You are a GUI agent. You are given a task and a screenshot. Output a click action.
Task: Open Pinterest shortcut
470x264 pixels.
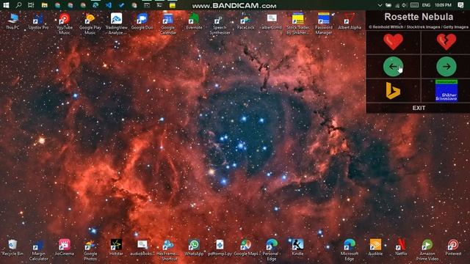(453, 248)
